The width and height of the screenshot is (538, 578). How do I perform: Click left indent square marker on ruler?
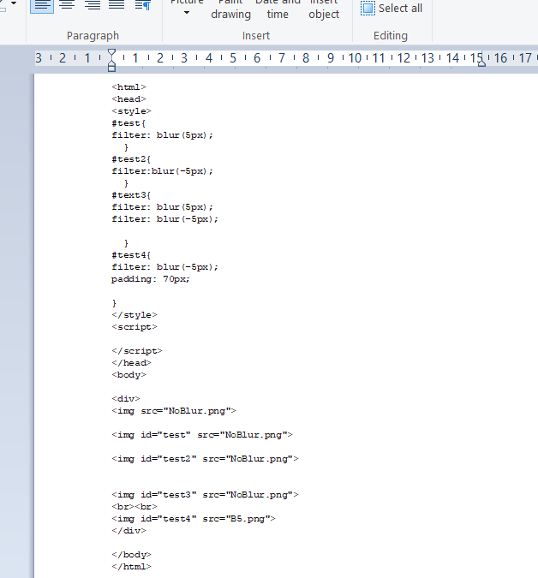(x=111, y=67)
